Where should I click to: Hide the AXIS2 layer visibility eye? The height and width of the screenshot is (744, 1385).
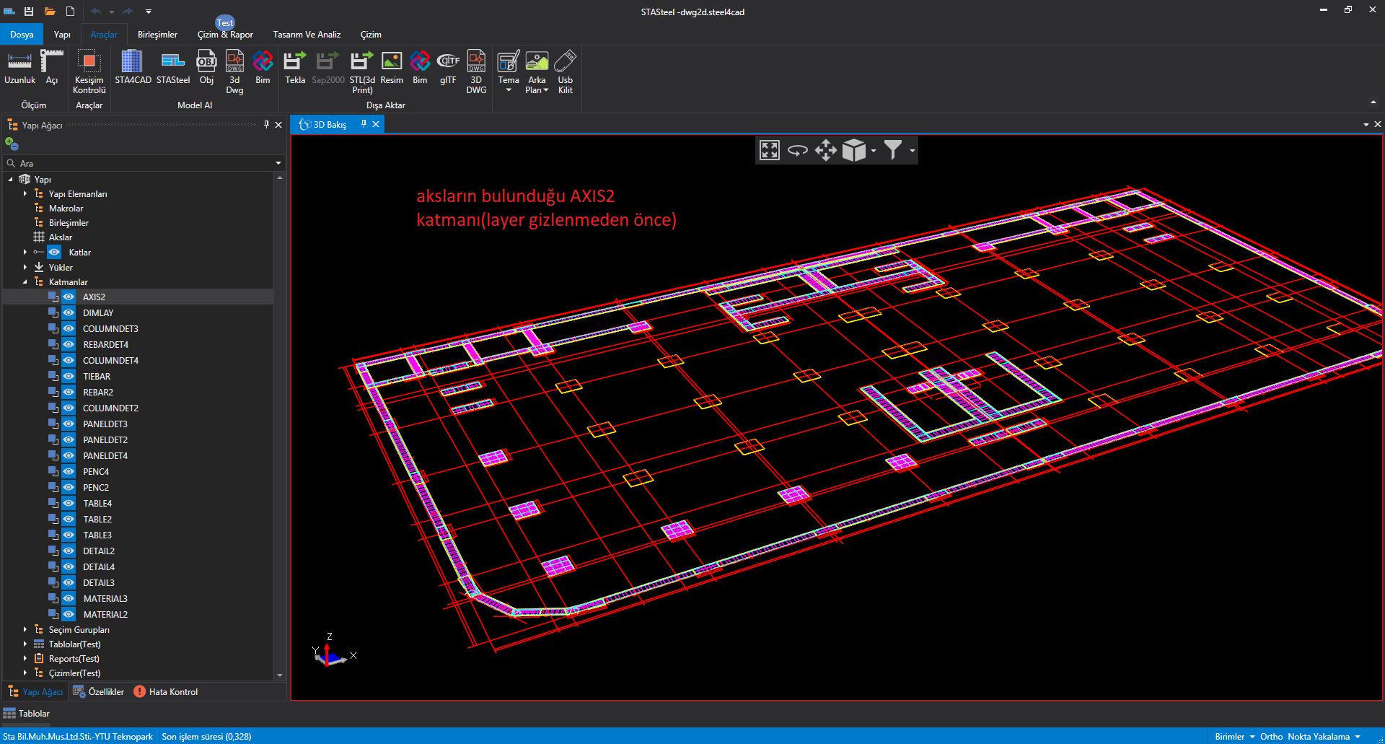click(69, 297)
